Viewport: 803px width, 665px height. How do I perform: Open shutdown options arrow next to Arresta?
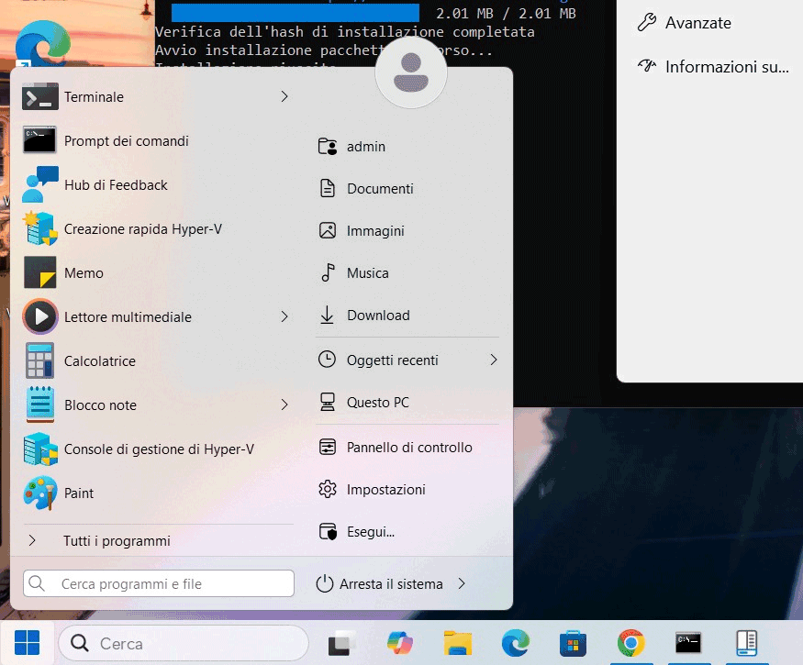pyautogui.click(x=462, y=583)
